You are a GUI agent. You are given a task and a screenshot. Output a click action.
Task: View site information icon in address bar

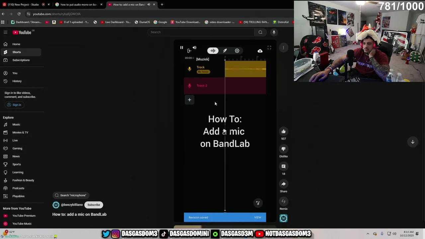[x=29, y=14]
